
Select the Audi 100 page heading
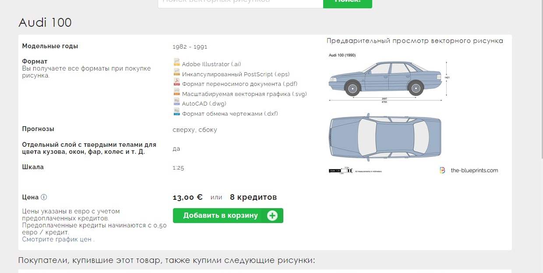[45, 23]
